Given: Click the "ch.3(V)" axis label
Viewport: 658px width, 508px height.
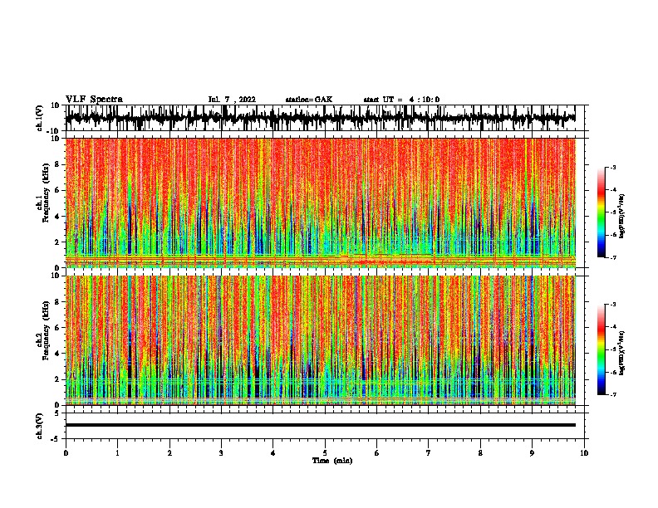Looking at the screenshot, I should pos(40,426).
